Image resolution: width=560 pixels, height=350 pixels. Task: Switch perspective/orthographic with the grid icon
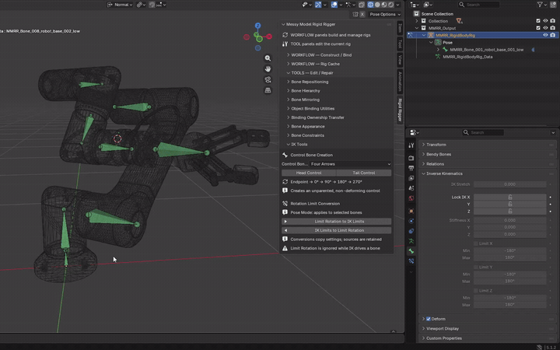point(268,90)
